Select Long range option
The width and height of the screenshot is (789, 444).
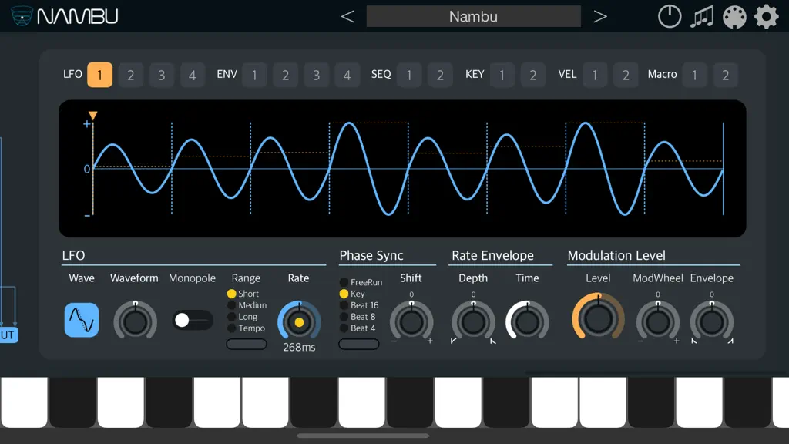tap(243, 317)
